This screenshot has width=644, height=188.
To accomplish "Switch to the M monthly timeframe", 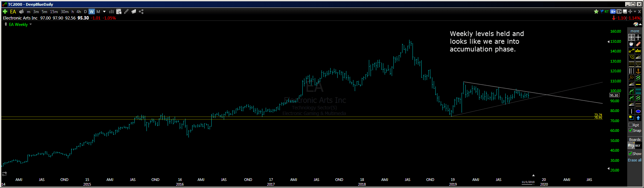I will (98, 12).
